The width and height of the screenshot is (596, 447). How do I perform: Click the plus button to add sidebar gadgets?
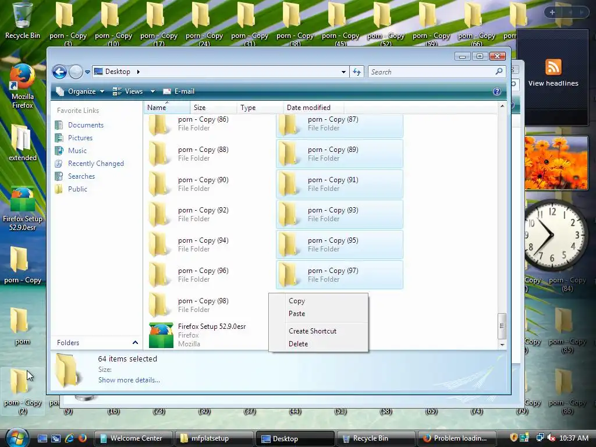click(552, 12)
